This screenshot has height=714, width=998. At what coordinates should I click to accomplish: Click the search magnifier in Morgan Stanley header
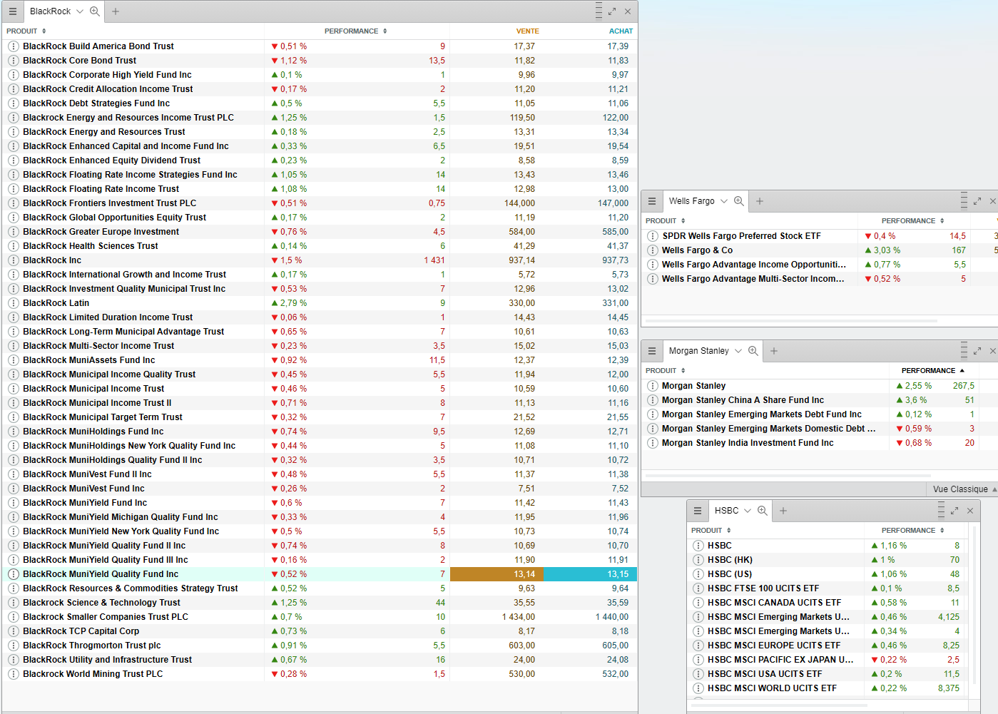coord(753,351)
